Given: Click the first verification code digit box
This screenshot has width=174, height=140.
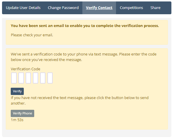Looking at the screenshot, I should pyautogui.click(x=14, y=78).
